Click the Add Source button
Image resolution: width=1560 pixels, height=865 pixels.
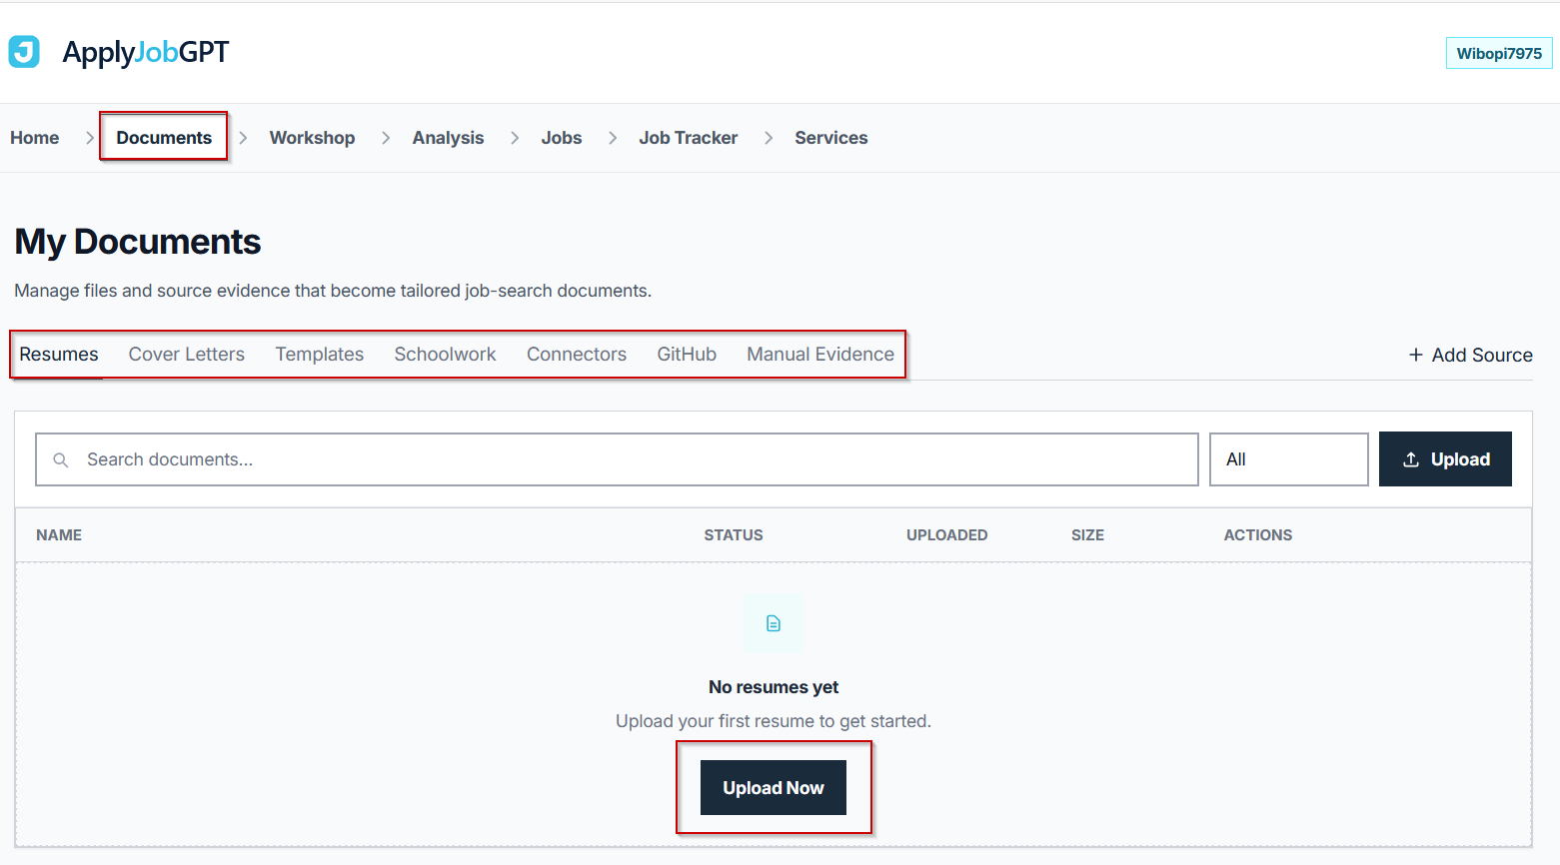point(1470,355)
